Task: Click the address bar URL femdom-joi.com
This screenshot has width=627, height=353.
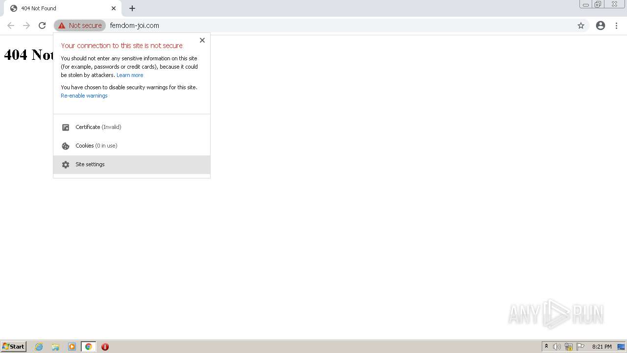Action: 135,25
